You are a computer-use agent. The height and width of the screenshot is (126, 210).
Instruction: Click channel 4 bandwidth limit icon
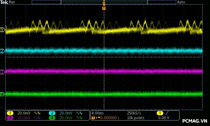point(79,118)
